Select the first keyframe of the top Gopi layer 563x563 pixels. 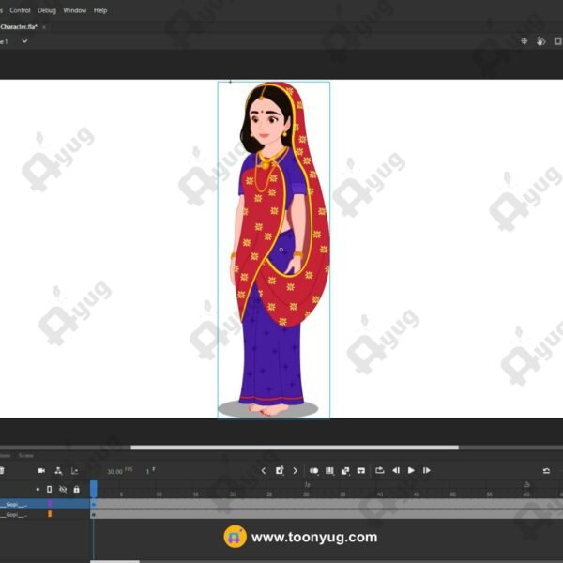(x=93, y=504)
